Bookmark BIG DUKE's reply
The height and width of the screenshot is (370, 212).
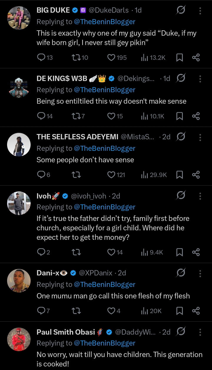(x=179, y=57)
